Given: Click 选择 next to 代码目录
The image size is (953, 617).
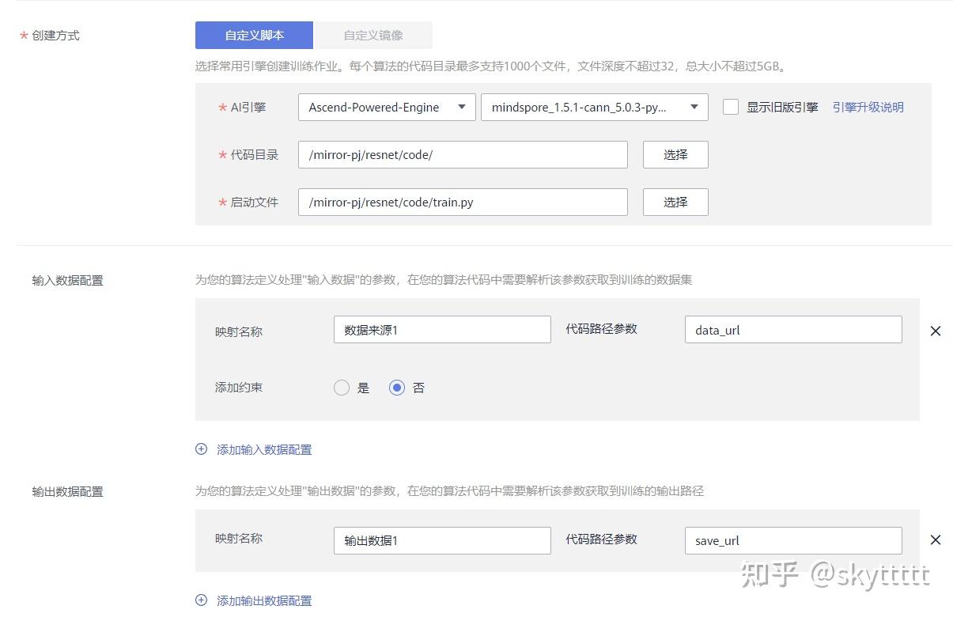Looking at the screenshot, I should pos(675,154).
